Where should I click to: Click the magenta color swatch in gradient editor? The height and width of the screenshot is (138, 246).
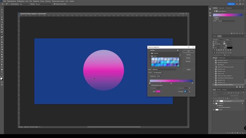click(158, 91)
